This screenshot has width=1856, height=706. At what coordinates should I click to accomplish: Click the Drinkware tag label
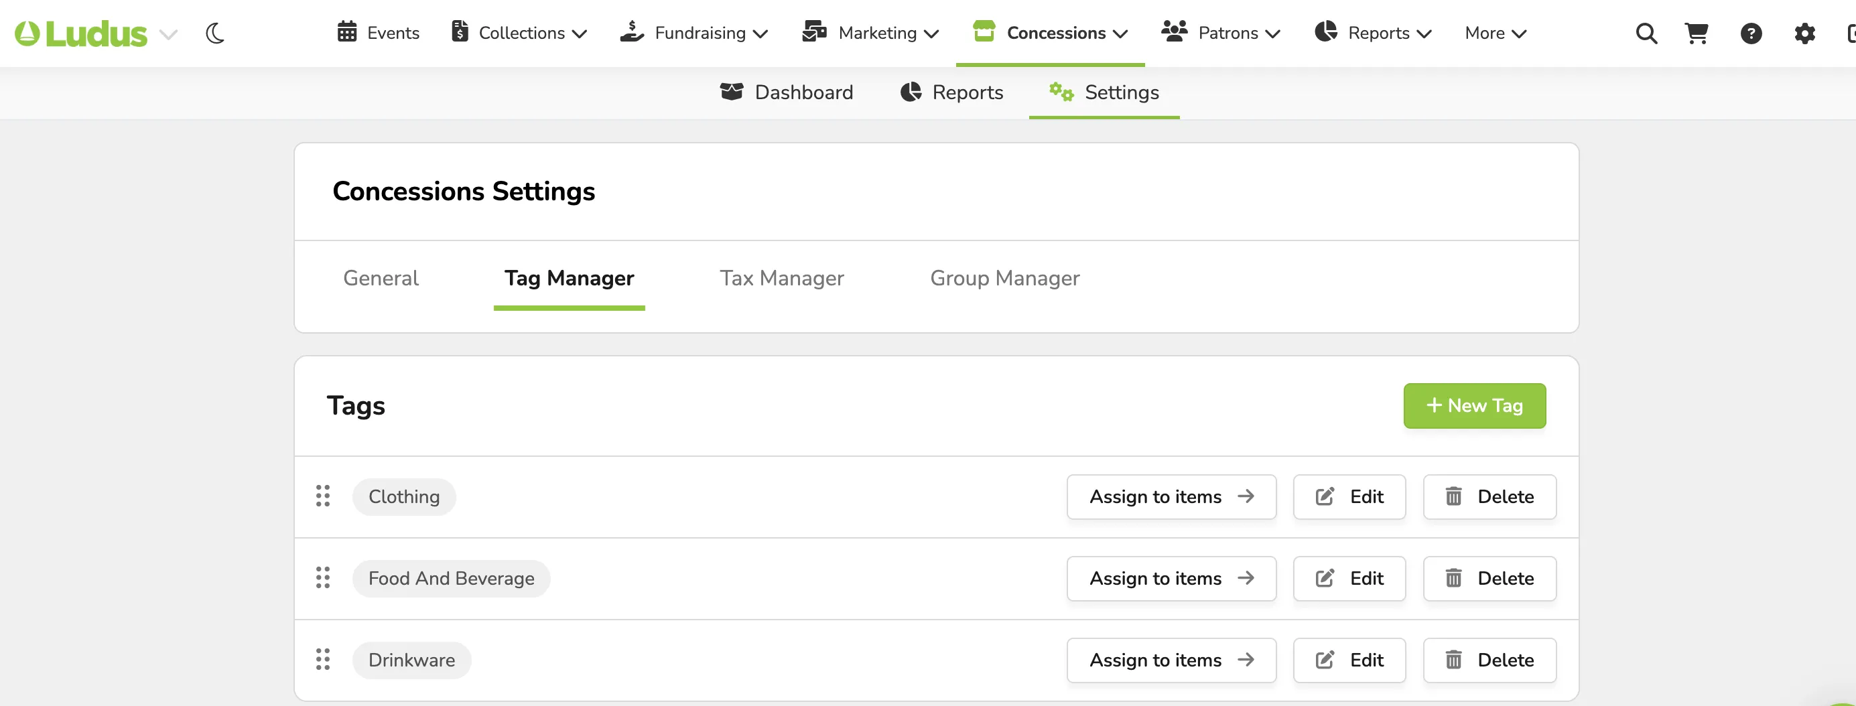(411, 660)
